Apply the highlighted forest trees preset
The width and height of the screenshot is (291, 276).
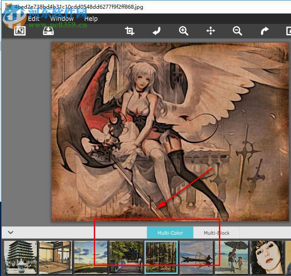(x=161, y=257)
